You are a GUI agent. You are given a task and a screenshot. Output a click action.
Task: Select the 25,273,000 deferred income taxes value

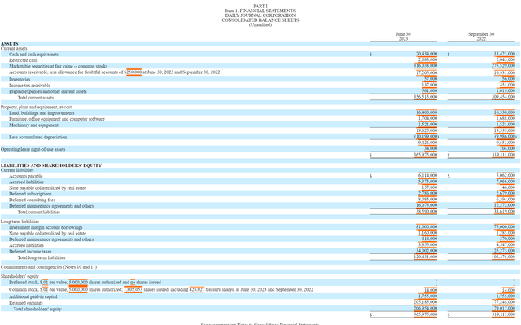click(505, 251)
